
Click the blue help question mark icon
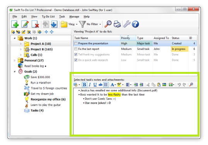[x=135, y=24]
